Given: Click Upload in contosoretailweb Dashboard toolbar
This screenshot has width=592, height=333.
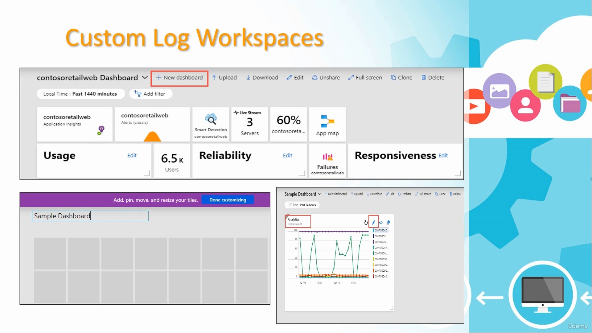Looking at the screenshot, I should [224, 78].
